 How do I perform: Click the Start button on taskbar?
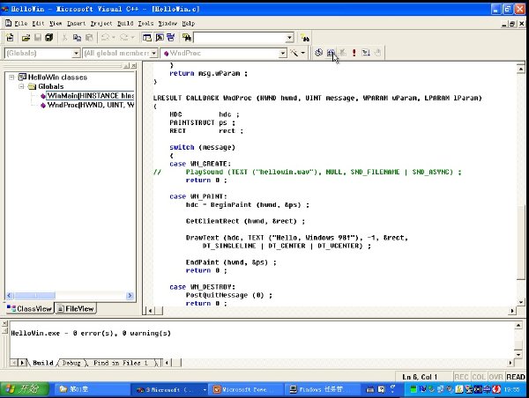tap(25, 389)
